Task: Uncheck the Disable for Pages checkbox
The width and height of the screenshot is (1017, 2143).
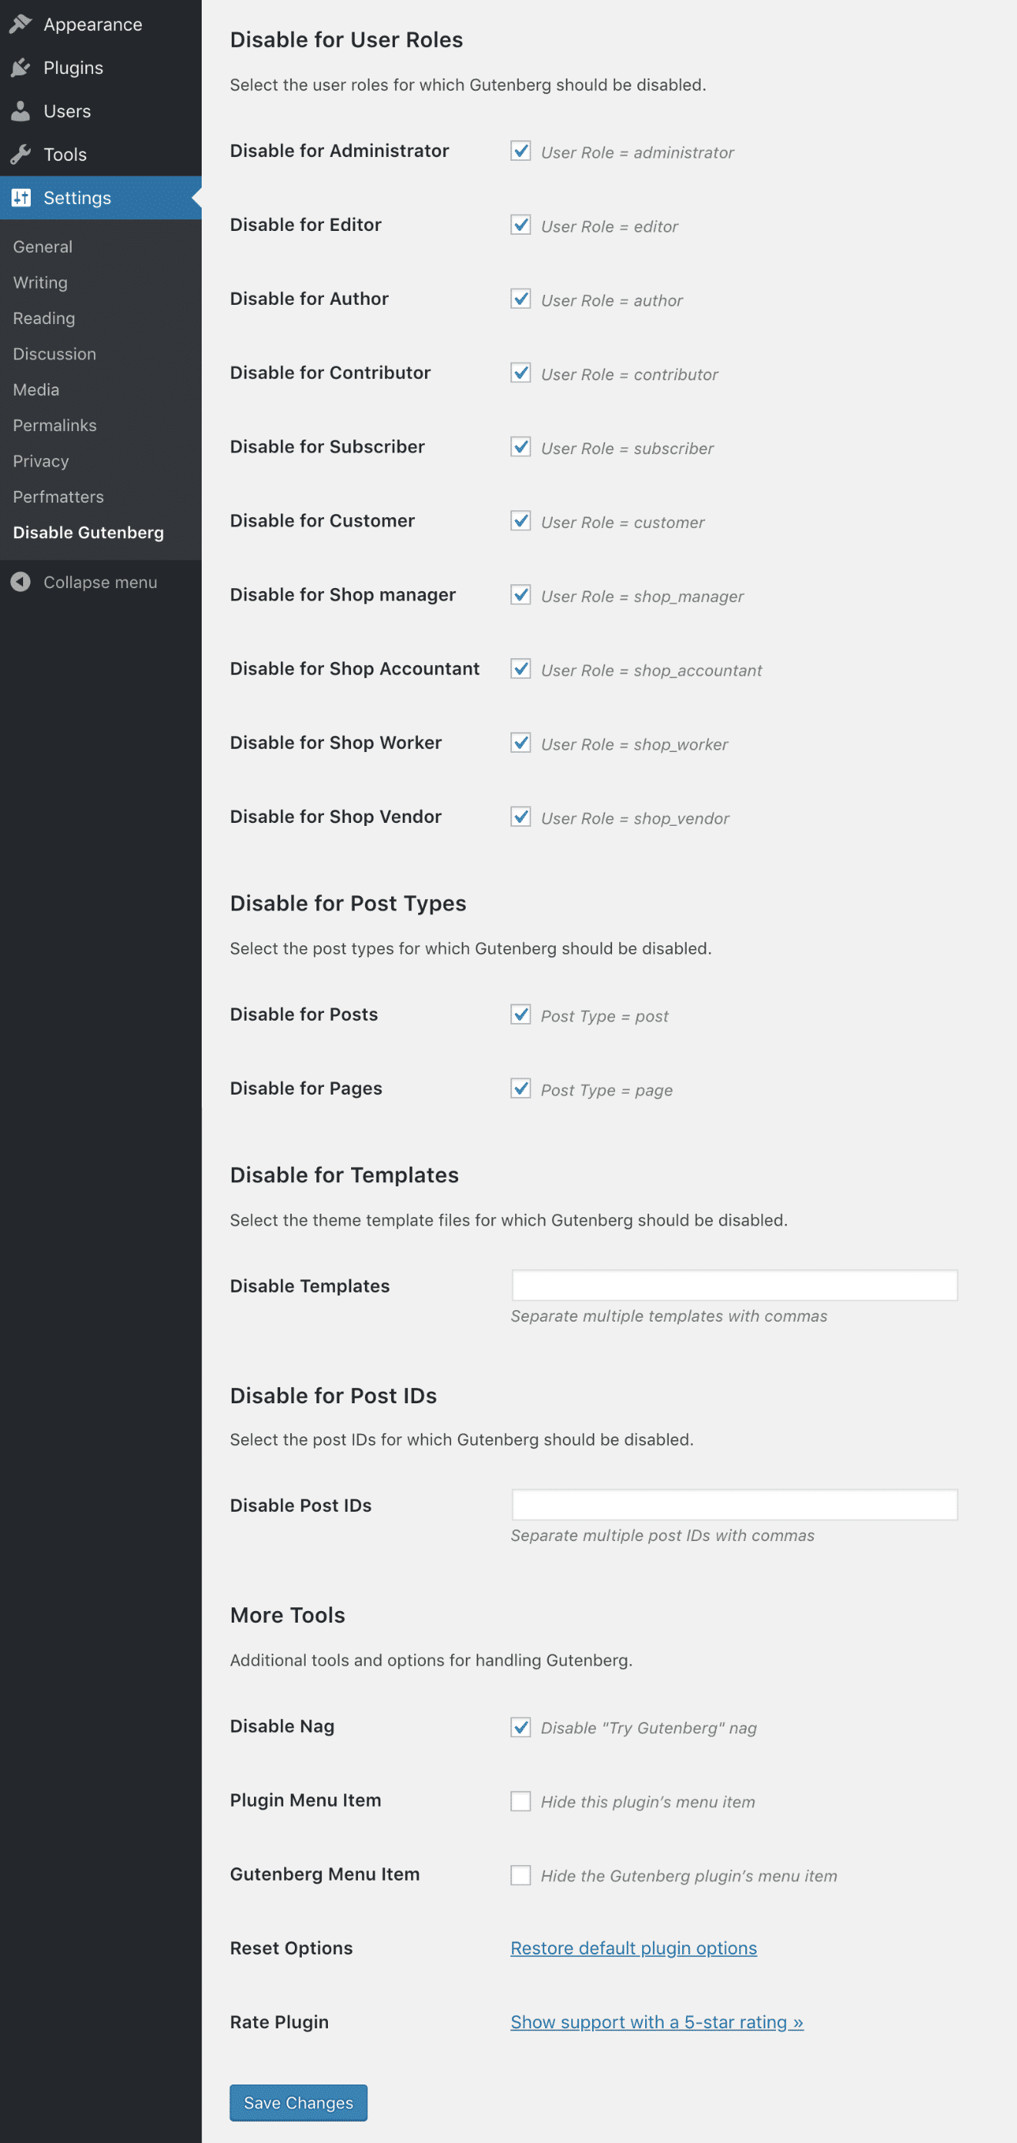Action: coord(520,1088)
